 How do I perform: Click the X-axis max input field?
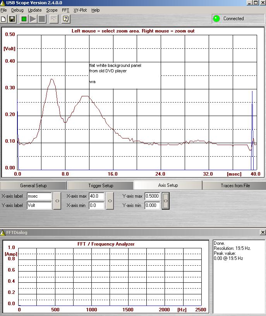point(96,196)
